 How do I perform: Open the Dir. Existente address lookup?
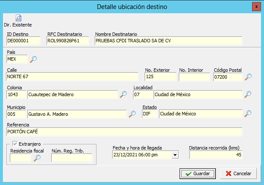click(18, 21)
